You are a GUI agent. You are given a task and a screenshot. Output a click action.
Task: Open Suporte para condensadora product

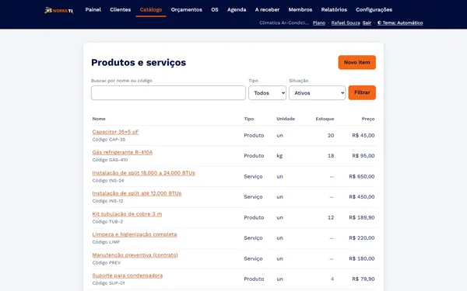[128, 275]
